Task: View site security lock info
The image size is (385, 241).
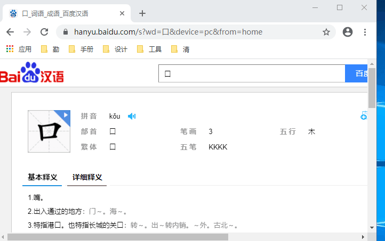Action: tap(66, 32)
